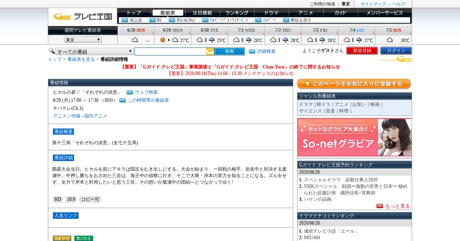
Task: Click the yellow G icon in search box
Action: pyautogui.click(x=210, y=51)
